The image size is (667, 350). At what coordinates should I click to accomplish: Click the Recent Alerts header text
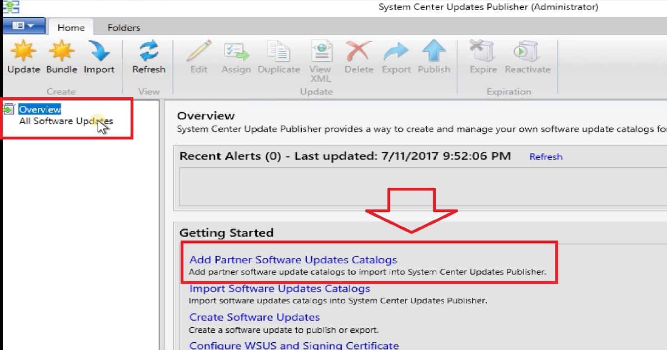click(345, 156)
